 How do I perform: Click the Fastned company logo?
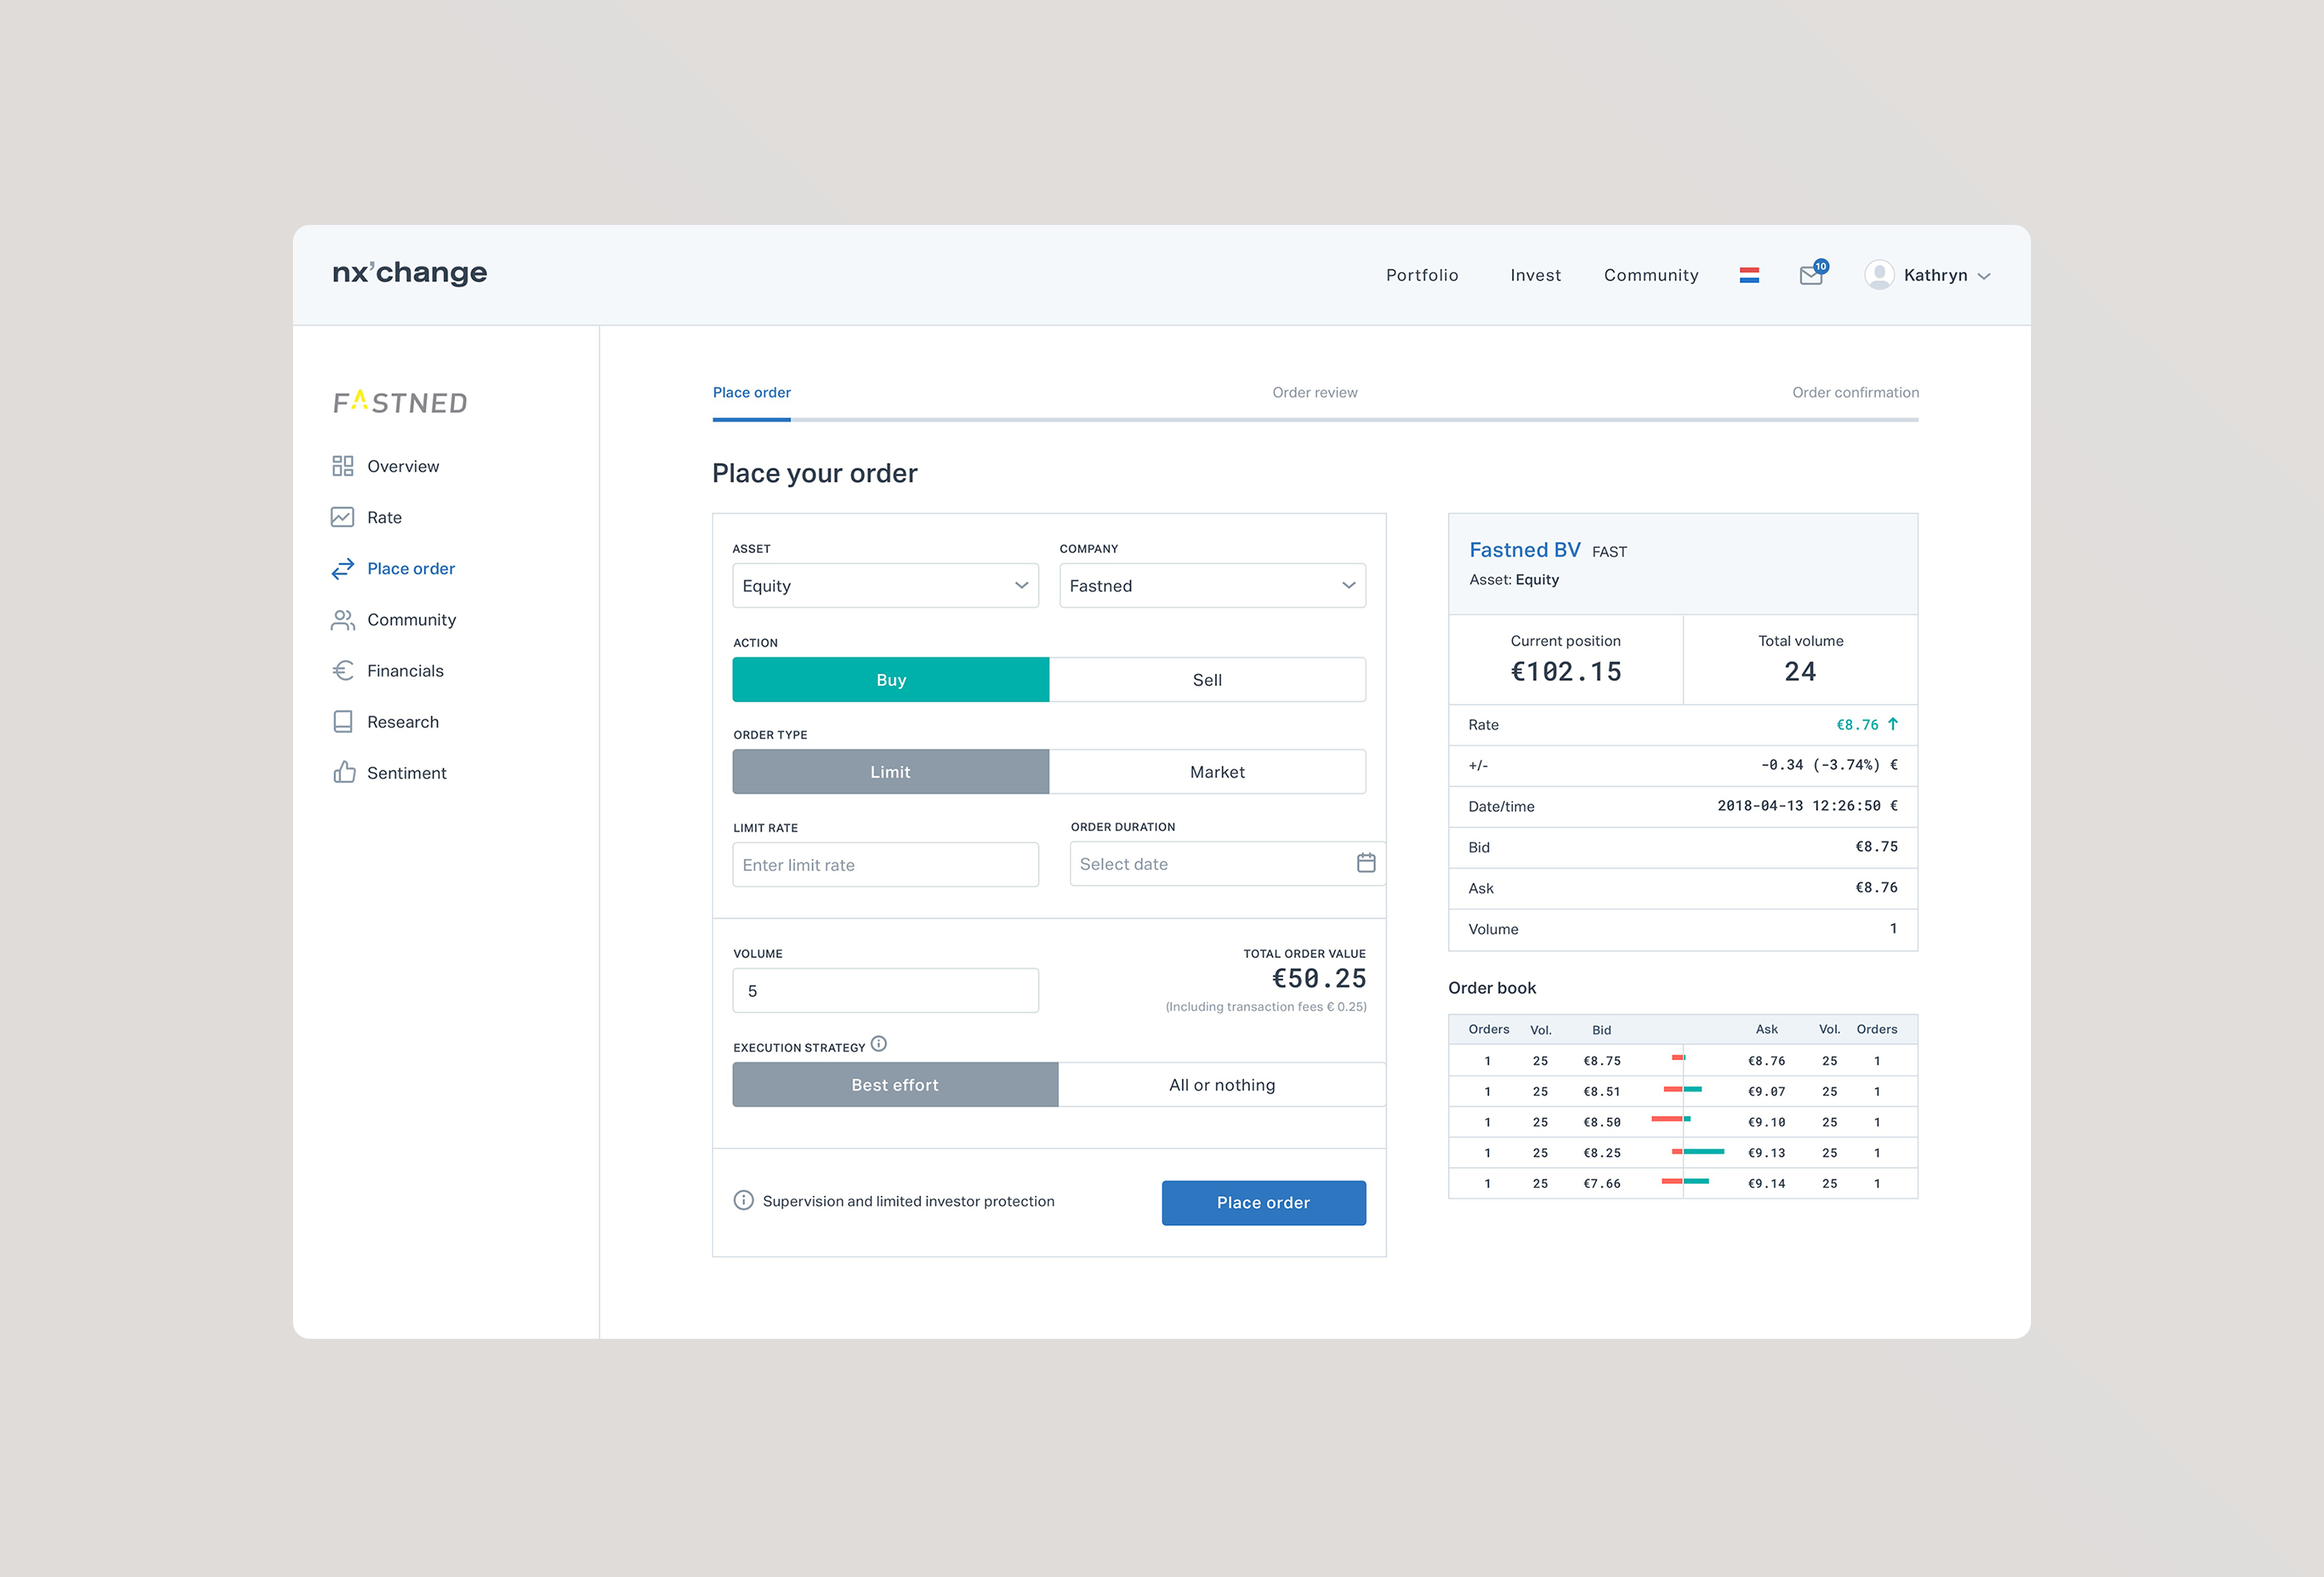[400, 402]
